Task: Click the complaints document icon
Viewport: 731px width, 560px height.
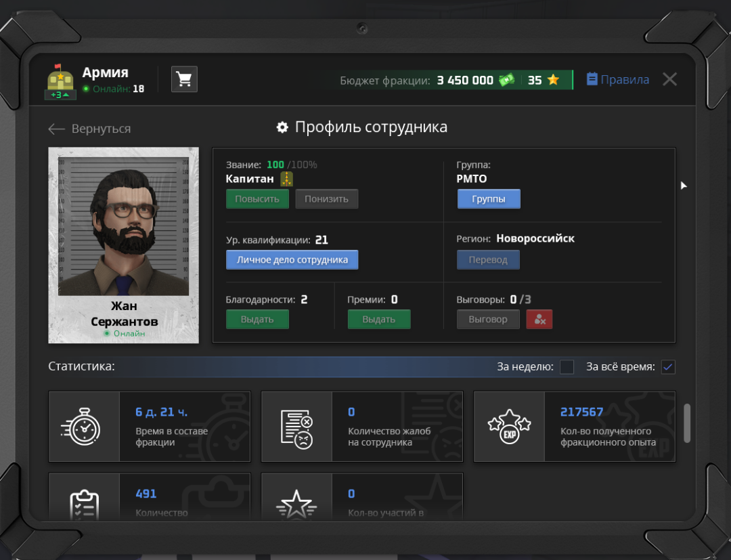Action: 297,429
